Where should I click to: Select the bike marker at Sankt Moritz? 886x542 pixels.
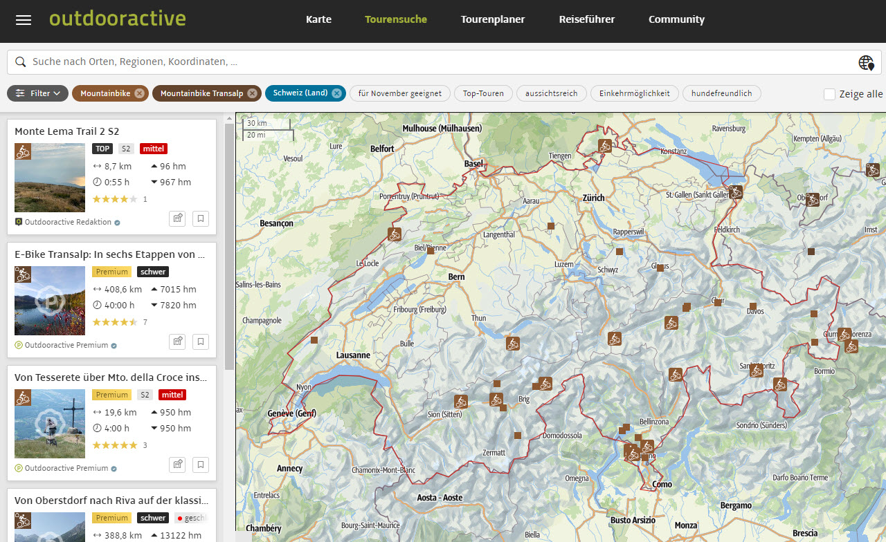757,370
